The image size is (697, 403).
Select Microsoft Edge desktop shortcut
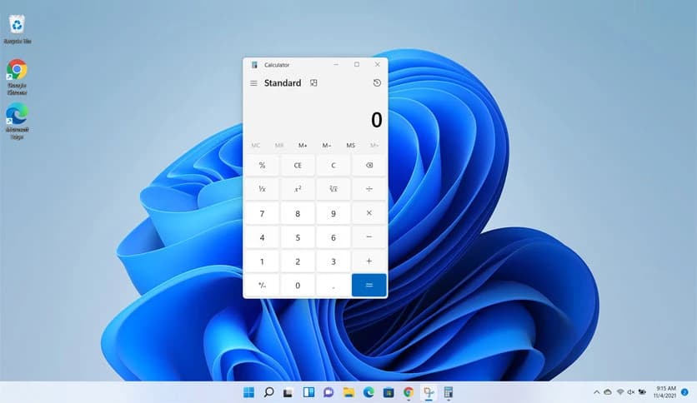tap(18, 122)
